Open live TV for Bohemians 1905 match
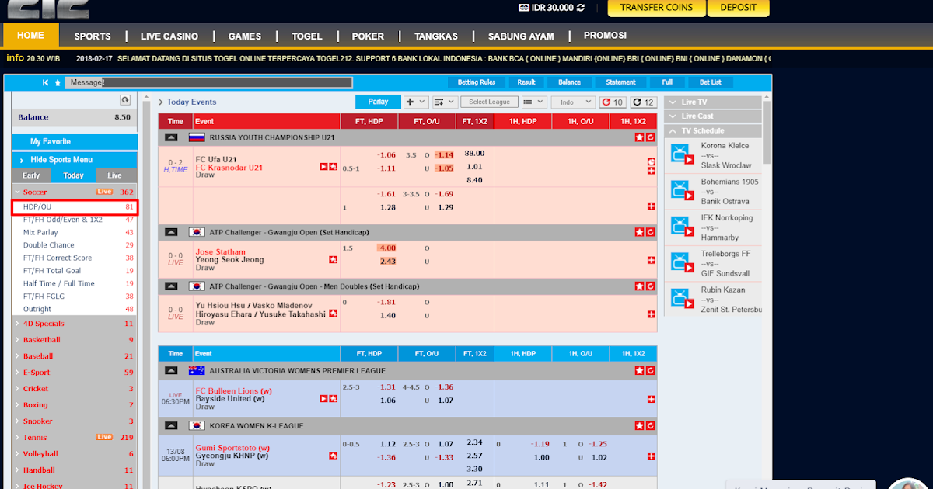The height and width of the screenshot is (489, 933). coord(682,192)
